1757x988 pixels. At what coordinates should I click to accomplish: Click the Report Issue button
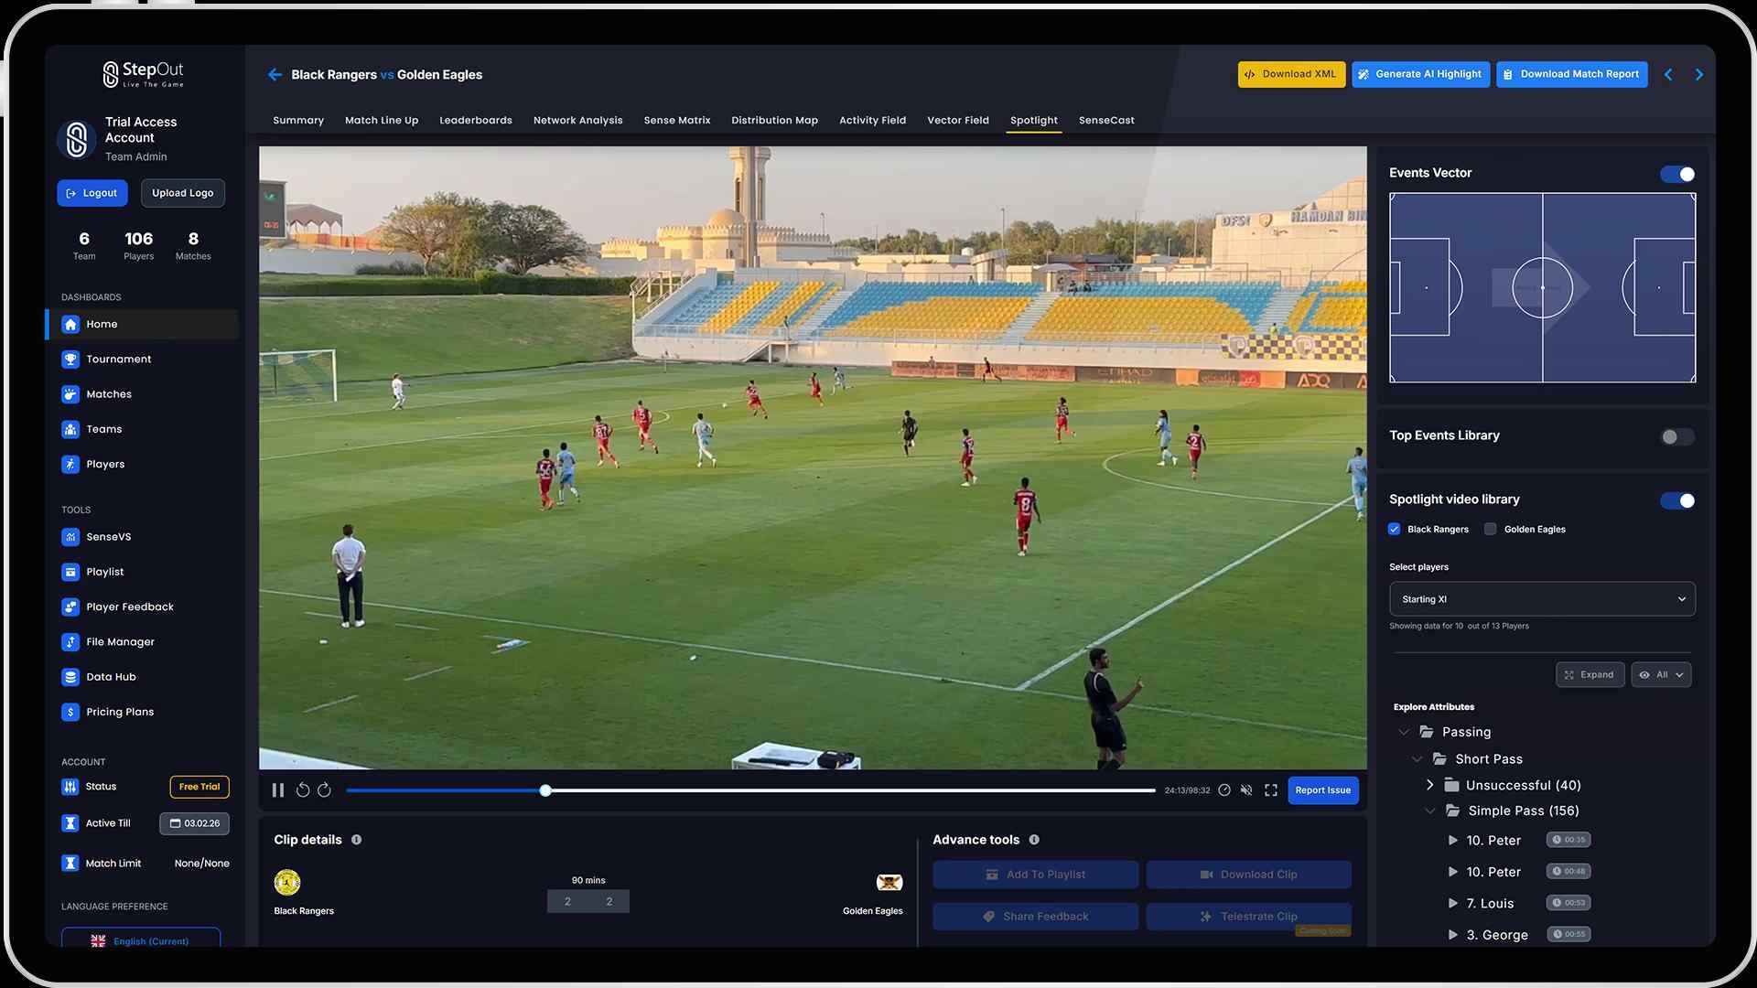pyautogui.click(x=1323, y=790)
